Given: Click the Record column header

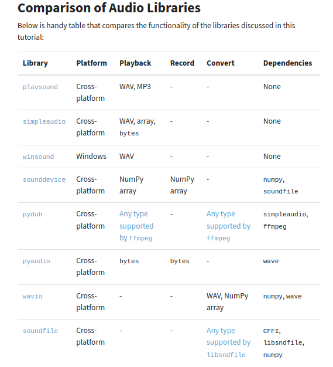Looking at the screenshot, I should click(x=182, y=63).
